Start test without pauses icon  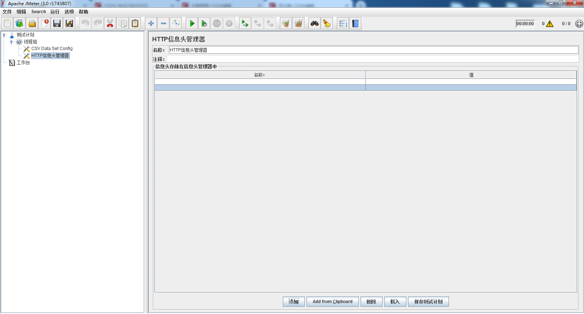(204, 23)
